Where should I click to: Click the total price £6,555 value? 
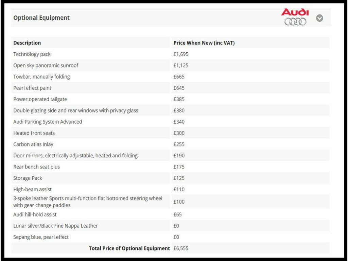pos(181,248)
